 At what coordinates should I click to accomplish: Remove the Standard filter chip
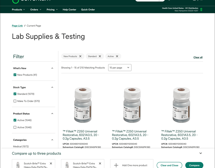[100, 56]
